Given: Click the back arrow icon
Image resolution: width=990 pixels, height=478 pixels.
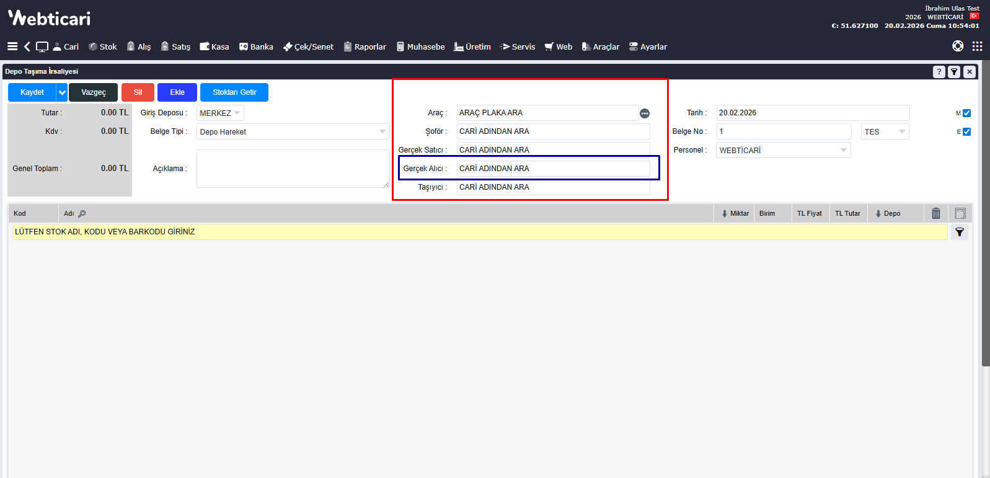Looking at the screenshot, I should [27, 46].
